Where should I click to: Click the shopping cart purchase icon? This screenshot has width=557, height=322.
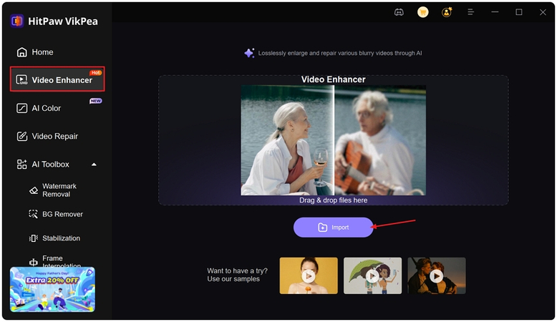[423, 12]
